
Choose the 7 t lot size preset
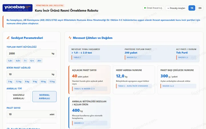coord(25,61)
